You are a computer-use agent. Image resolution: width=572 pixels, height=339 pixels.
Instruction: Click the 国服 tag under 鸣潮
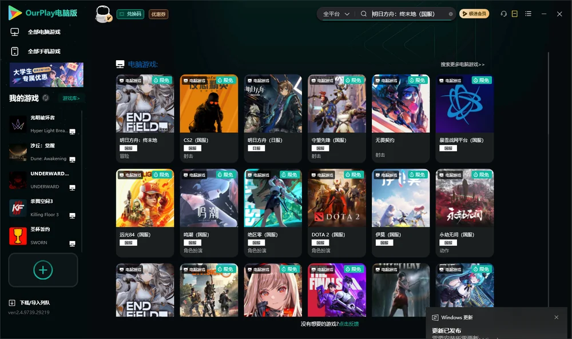pyautogui.click(x=192, y=243)
